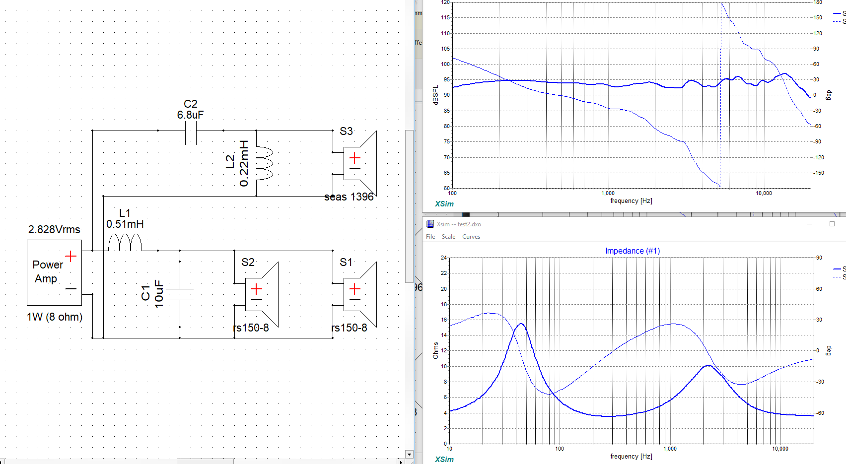Select the S2 rs150-8 speaker driver

[262, 294]
